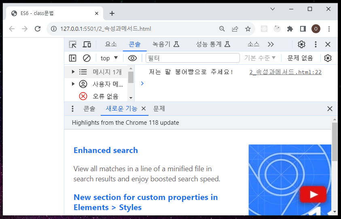Go forward with browser forward arrow
Viewport: 341px width, 219px height.
pyautogui.click(x=25, y=29)
